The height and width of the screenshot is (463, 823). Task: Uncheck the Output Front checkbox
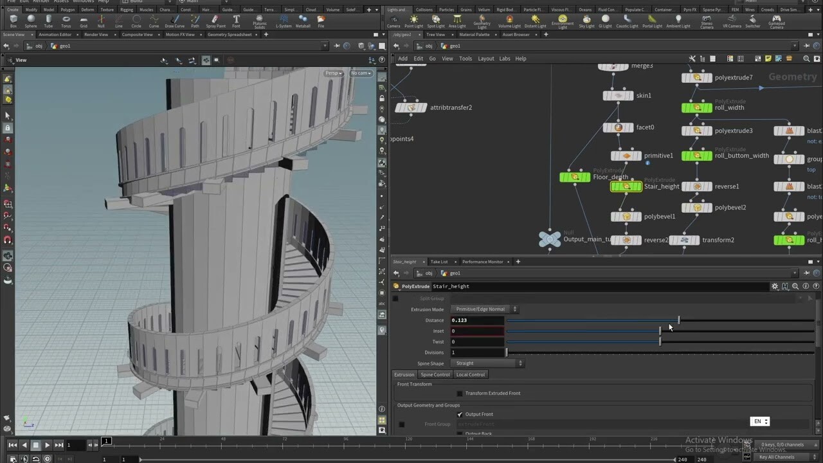[x=460, y=414]
